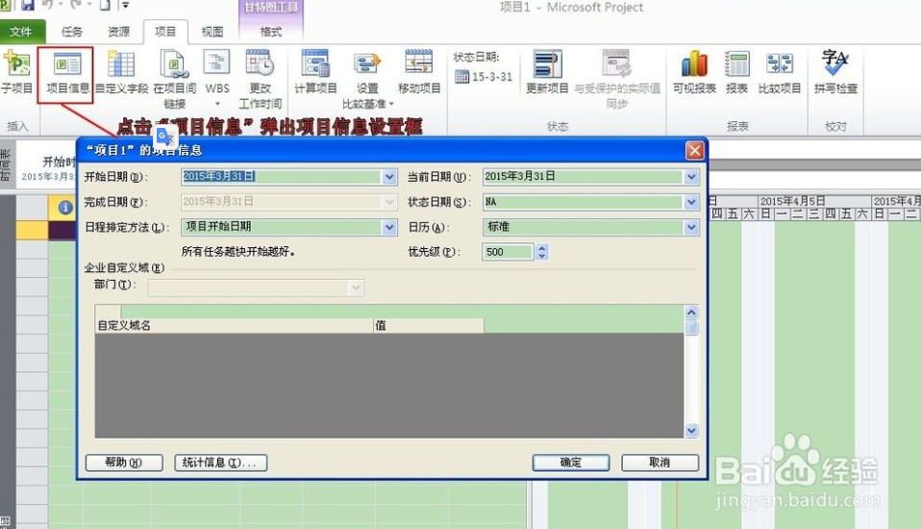The width and height of the screenshot is (921, 529).
Task: Open 日程排定方法 schedule method dropdown
Action: 389,228
